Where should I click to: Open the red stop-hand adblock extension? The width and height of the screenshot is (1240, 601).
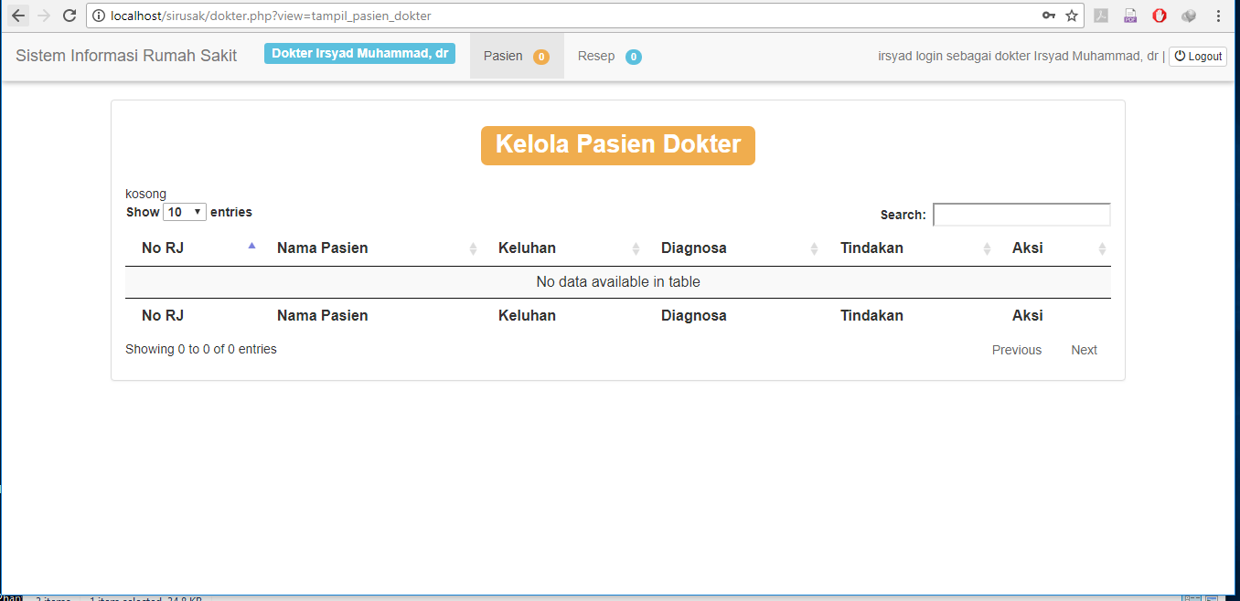pos(1159,16)
